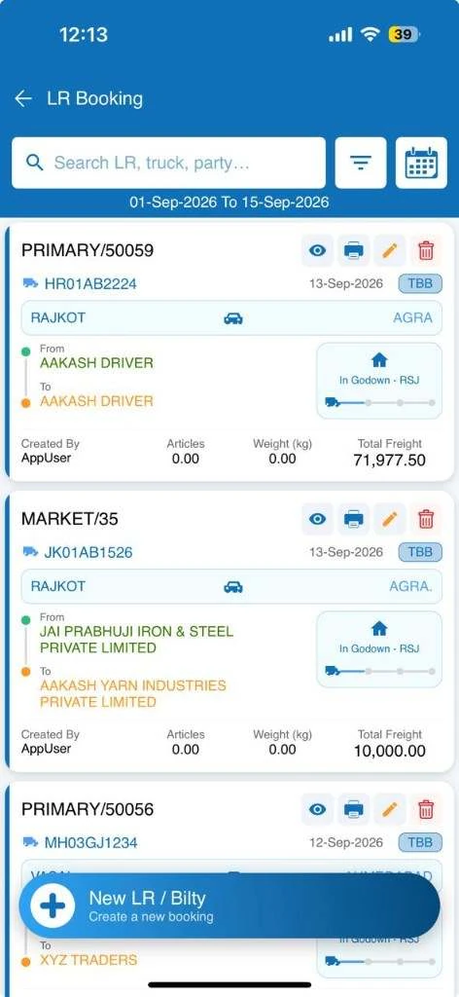Print the MARKET/35 booking
The image size is (459, 997).
click(354, 520)
